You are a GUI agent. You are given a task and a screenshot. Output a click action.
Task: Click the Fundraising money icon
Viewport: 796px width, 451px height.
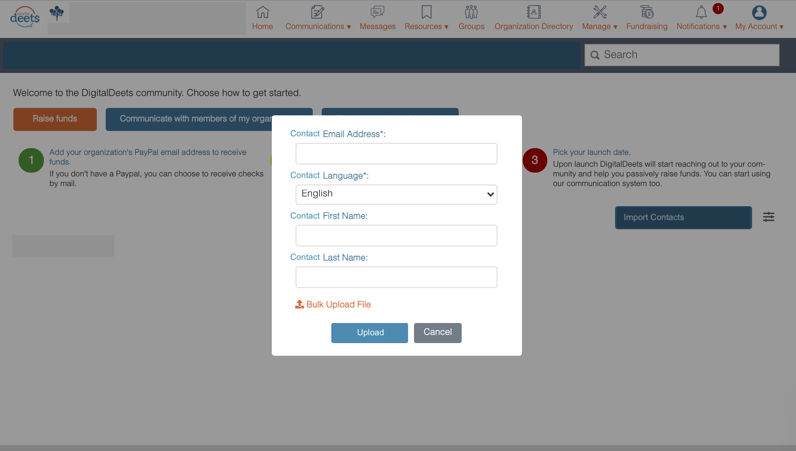647,12
